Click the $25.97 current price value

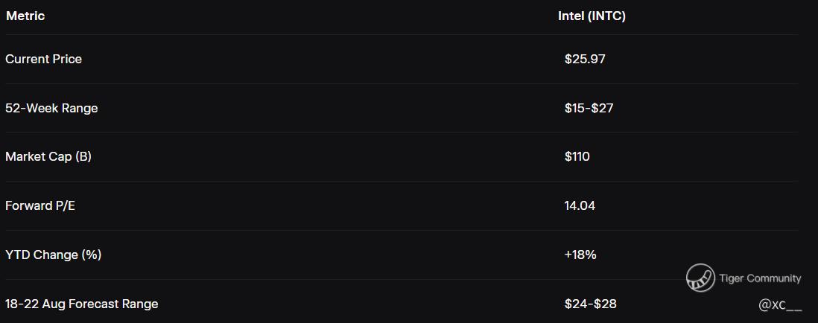click(x=585, y=59)
